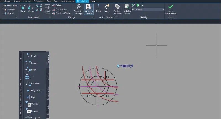
Task: Click the convert dimension constraint icon
Action: click(x=41, y=10)
